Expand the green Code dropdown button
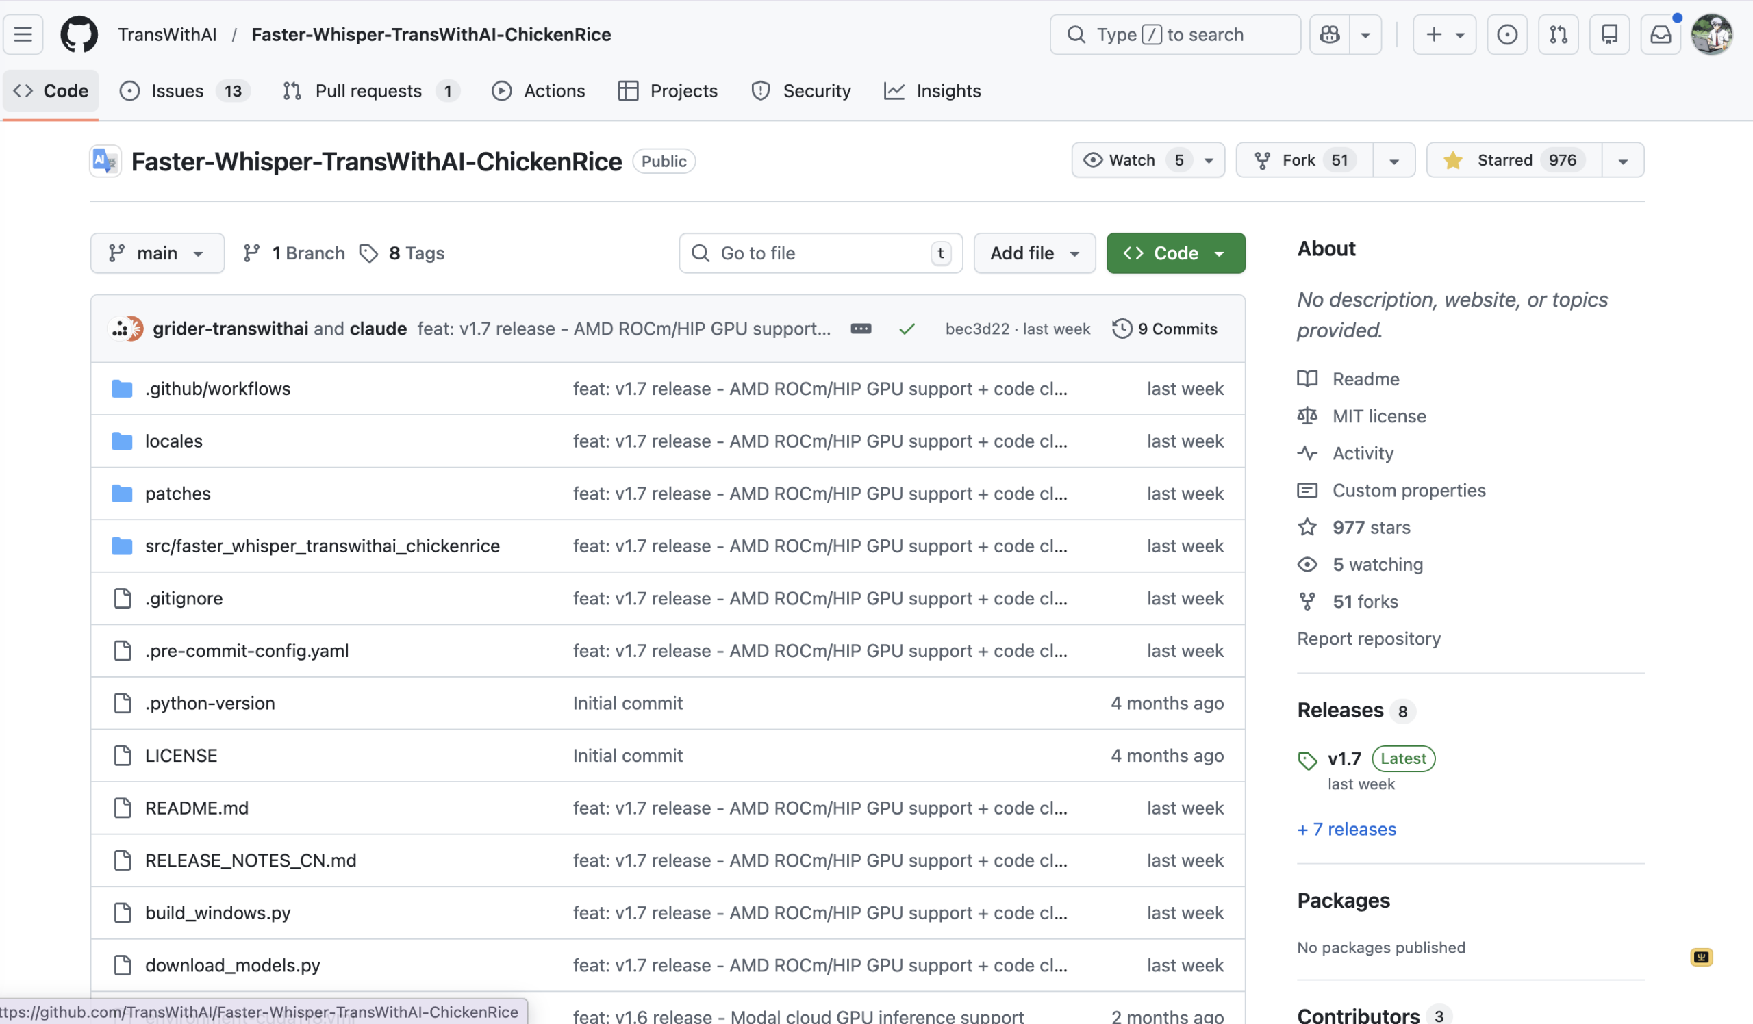This screenshot has width=1753, height=1024. 1175,253
